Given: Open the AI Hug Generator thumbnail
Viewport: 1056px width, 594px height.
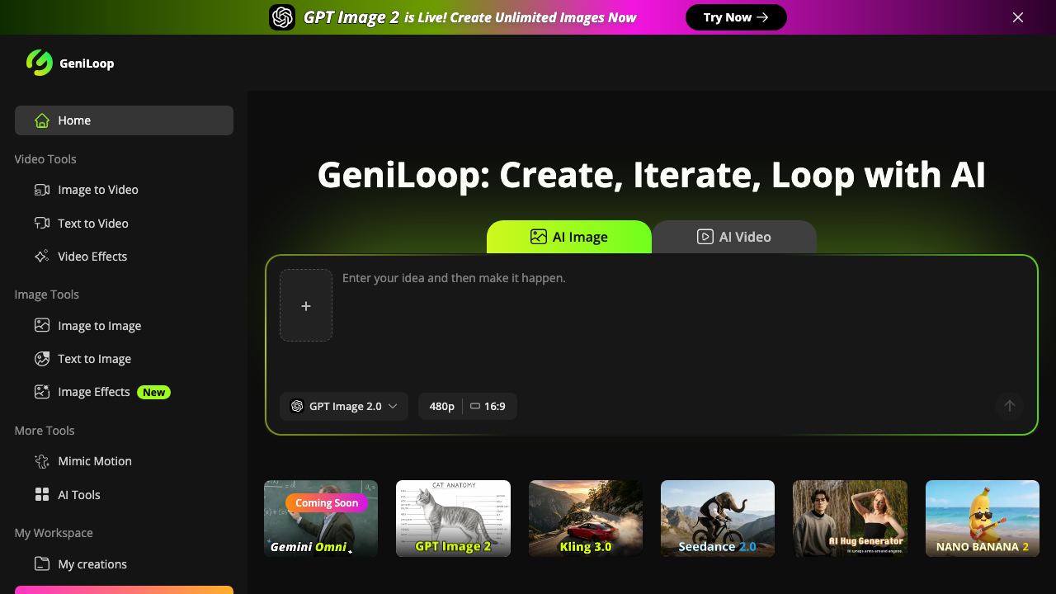Looking at the screenshot, I should tap(850, 518).
